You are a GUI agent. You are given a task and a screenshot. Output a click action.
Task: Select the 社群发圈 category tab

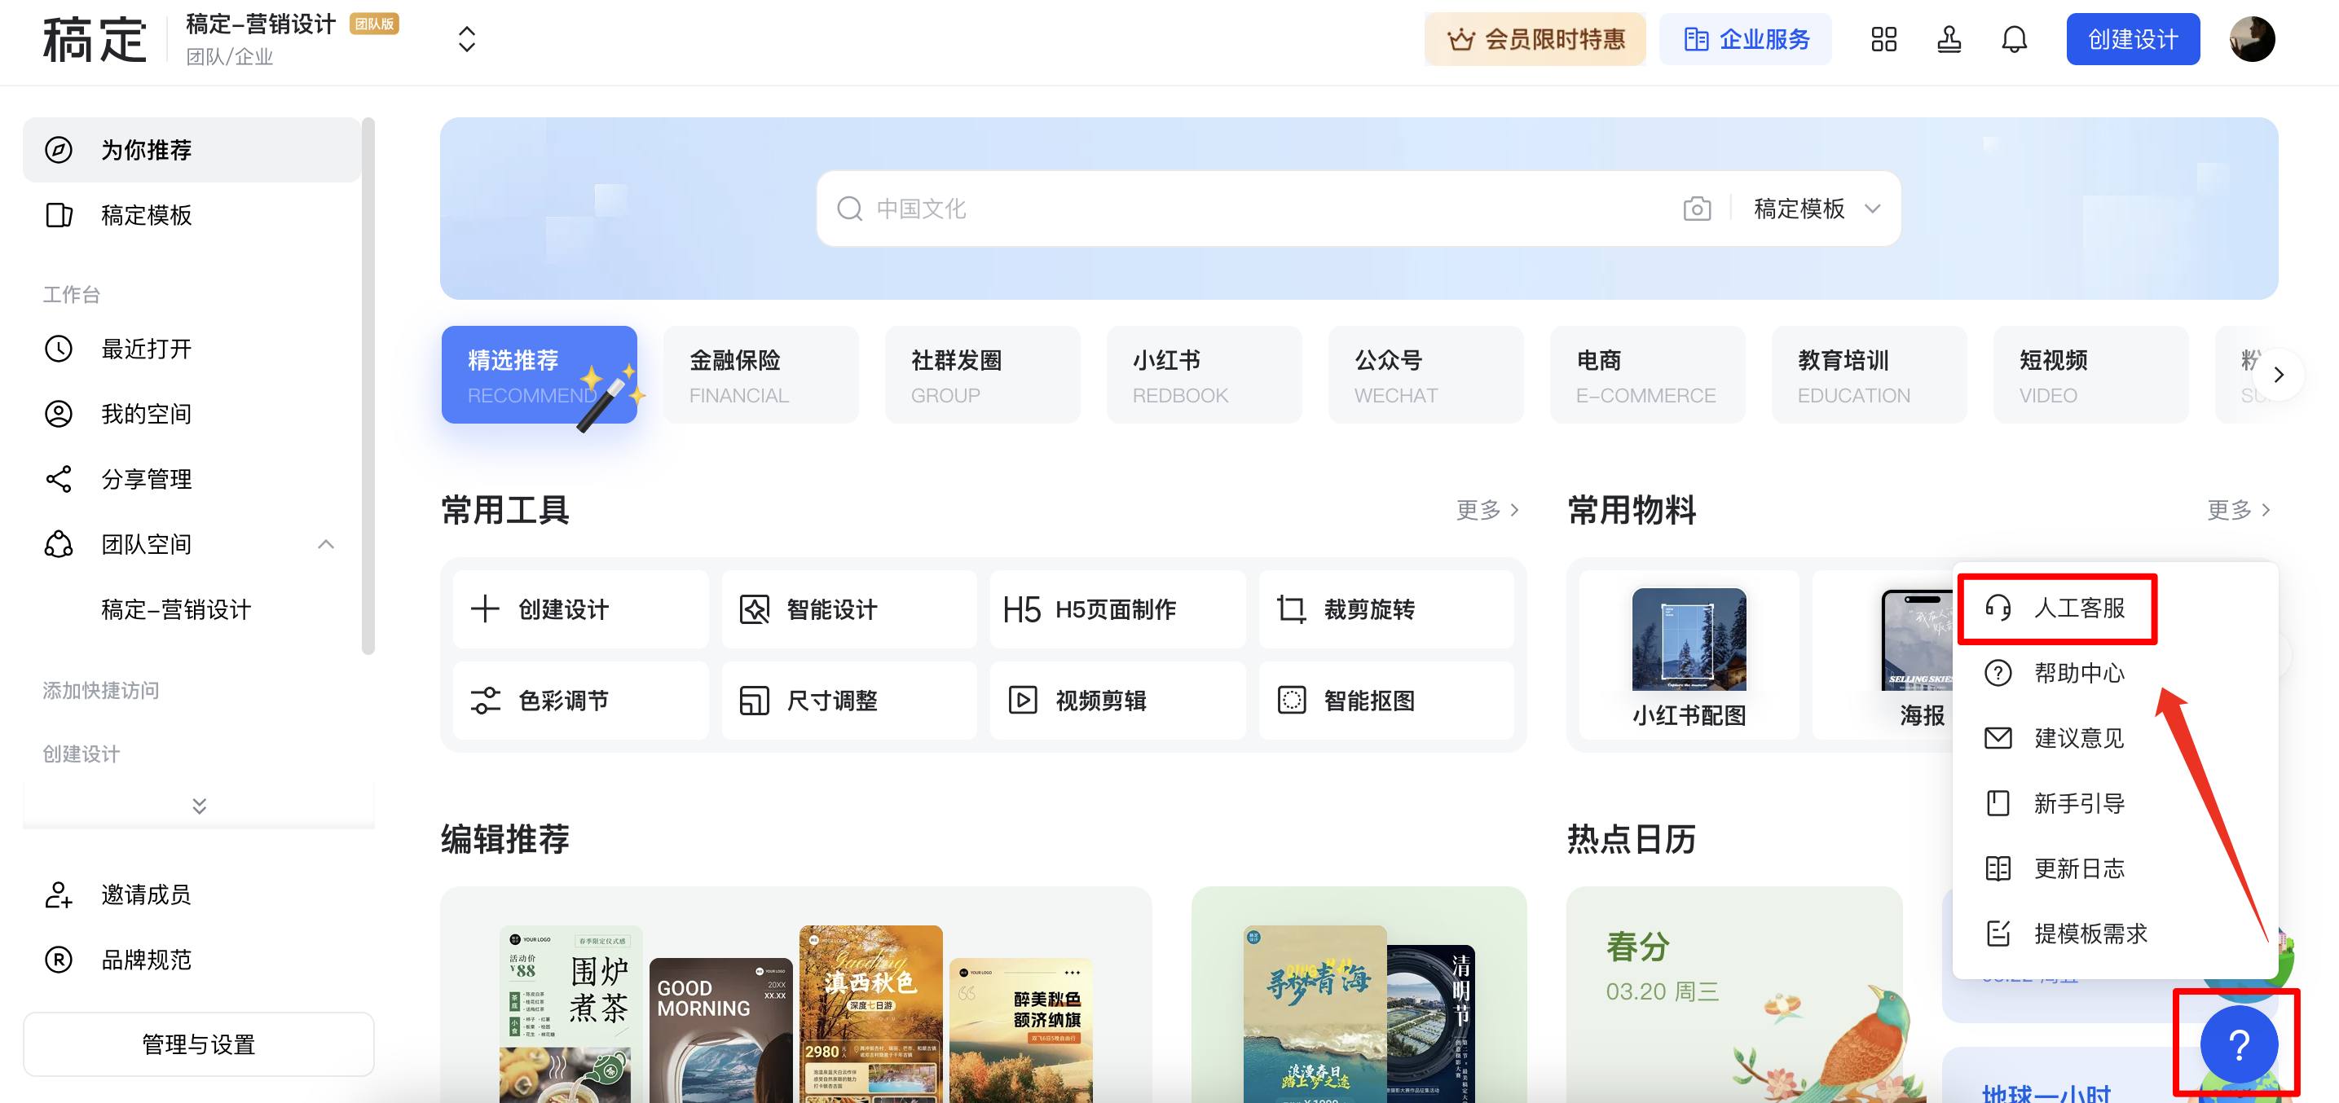point(981,374)
